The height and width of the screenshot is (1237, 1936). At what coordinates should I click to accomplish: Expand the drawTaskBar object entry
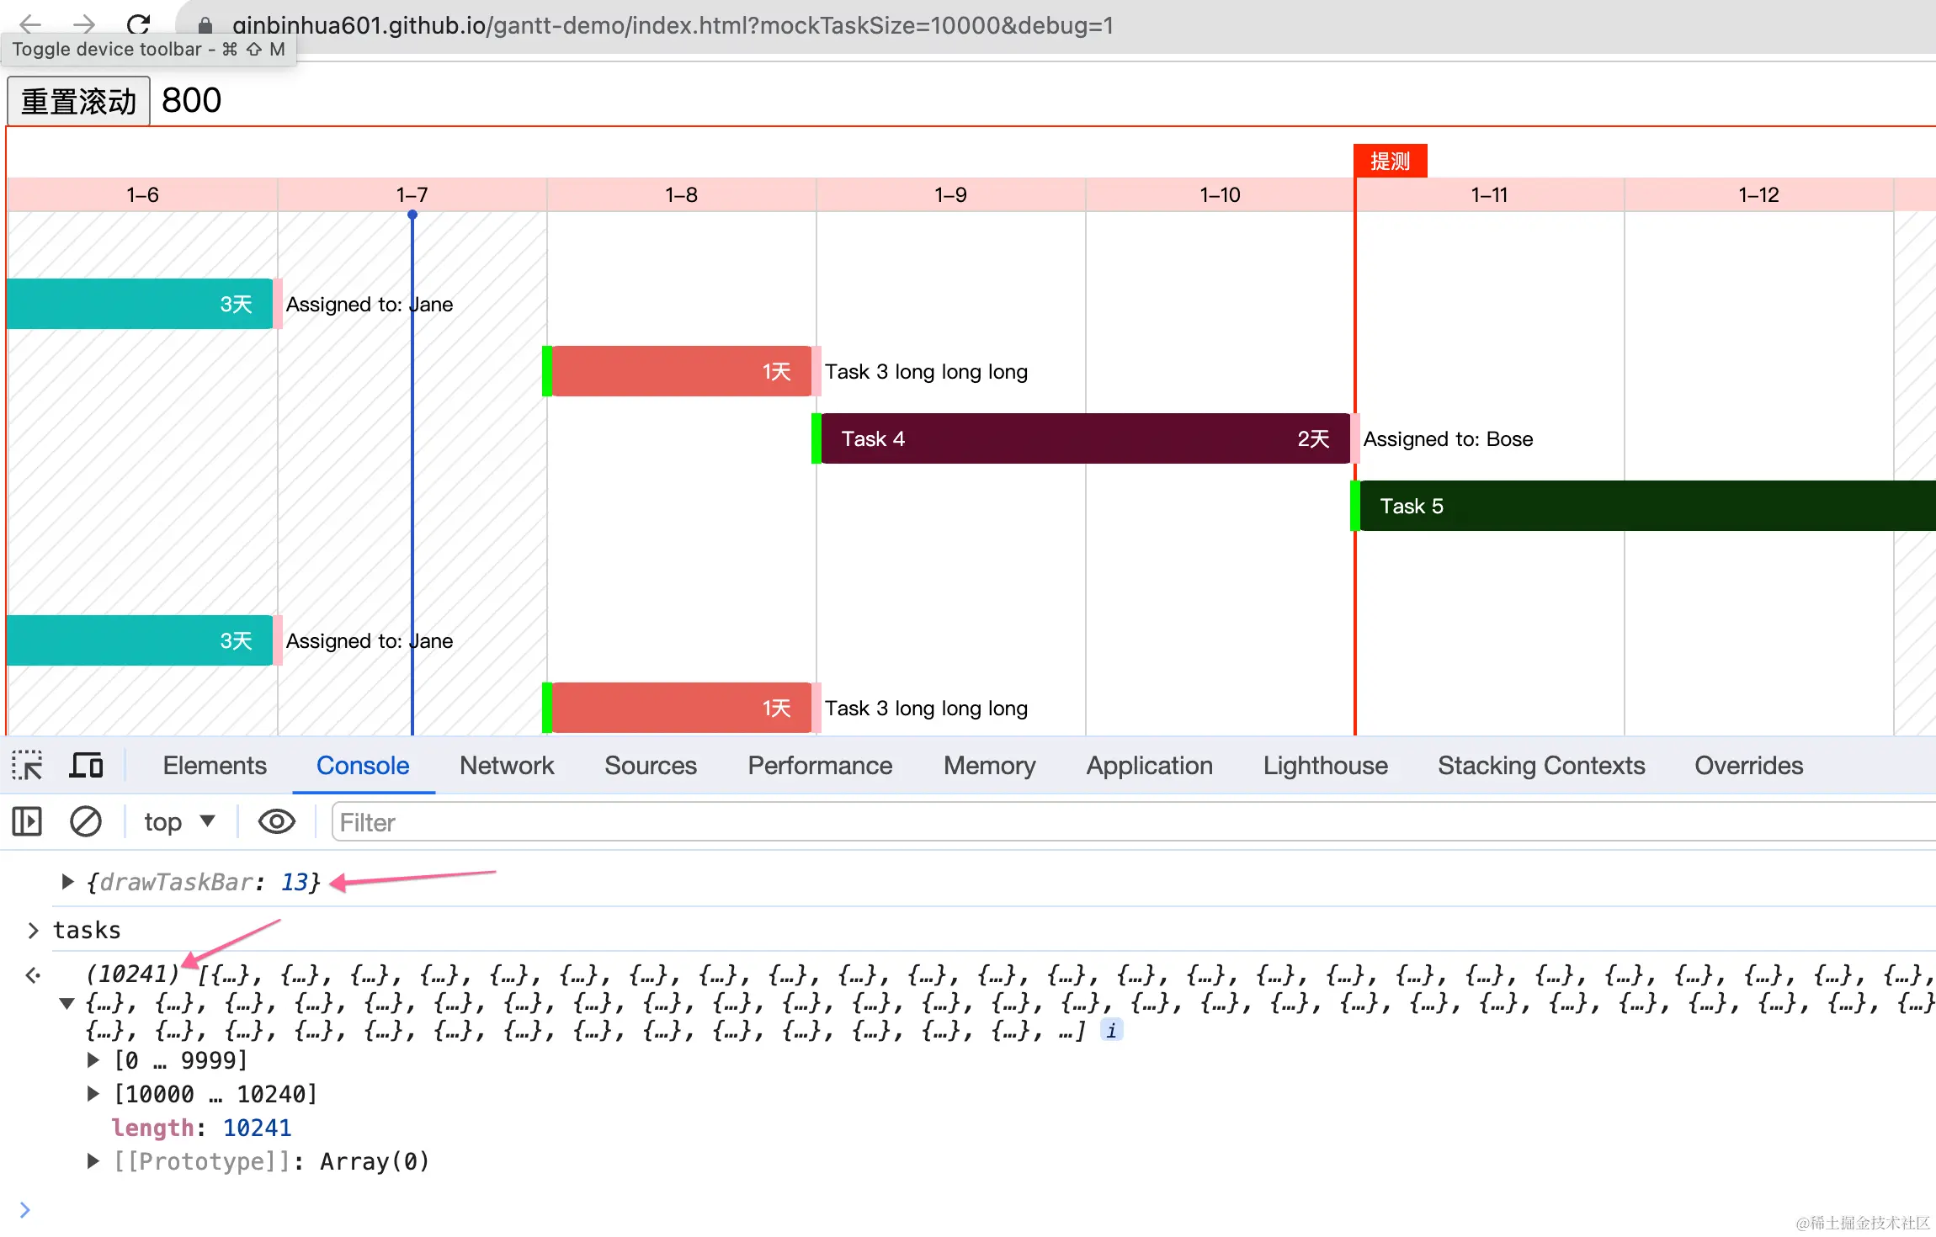(67, 882)
